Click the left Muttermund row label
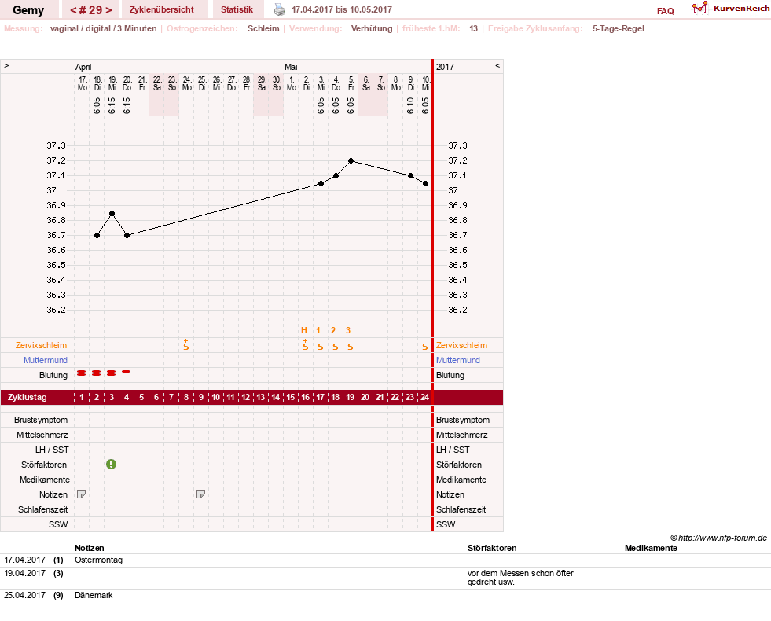Viewport: 771px width, 621px height. tap(46, 360)
